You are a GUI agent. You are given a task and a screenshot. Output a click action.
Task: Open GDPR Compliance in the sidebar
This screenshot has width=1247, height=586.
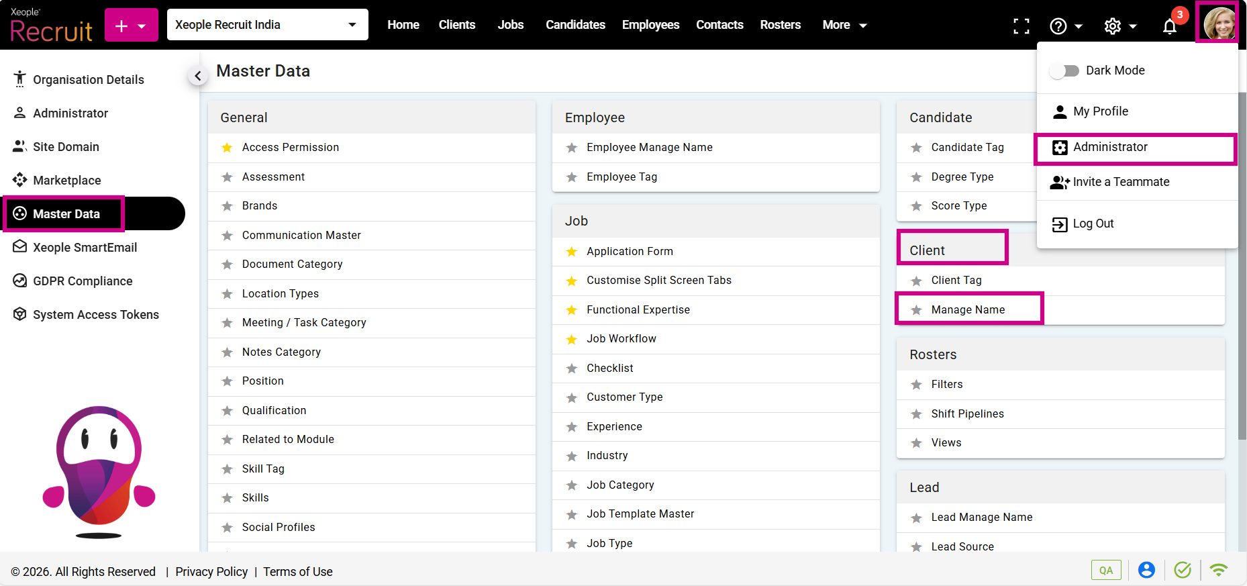(83, 281)
